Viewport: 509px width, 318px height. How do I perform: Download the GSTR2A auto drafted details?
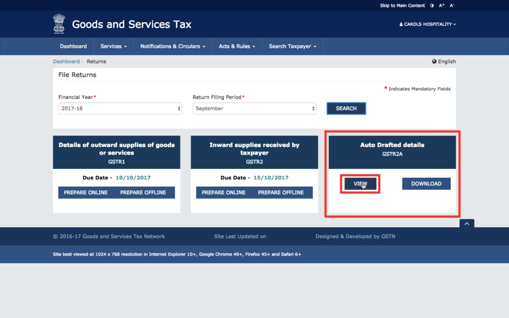426,183
